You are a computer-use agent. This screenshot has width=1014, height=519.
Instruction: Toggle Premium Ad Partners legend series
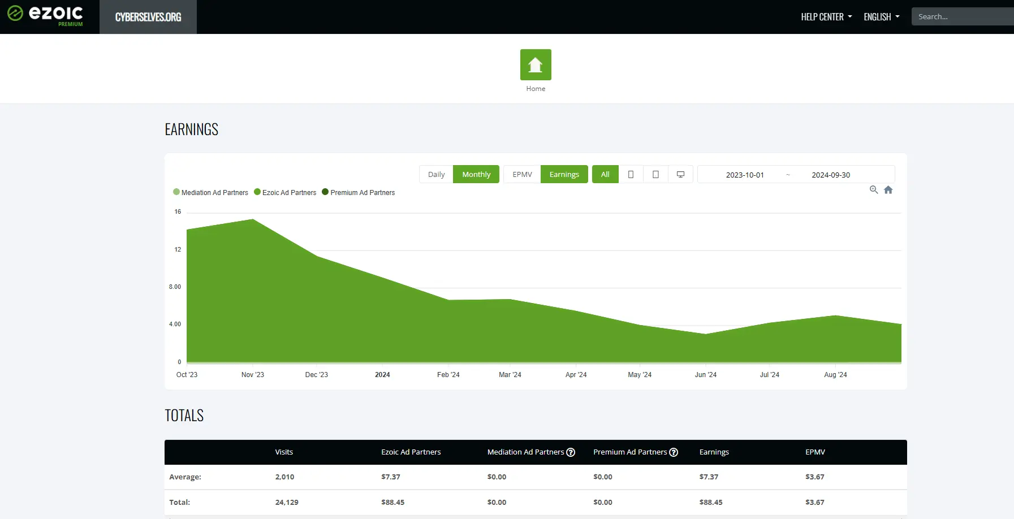coord(359,192)
